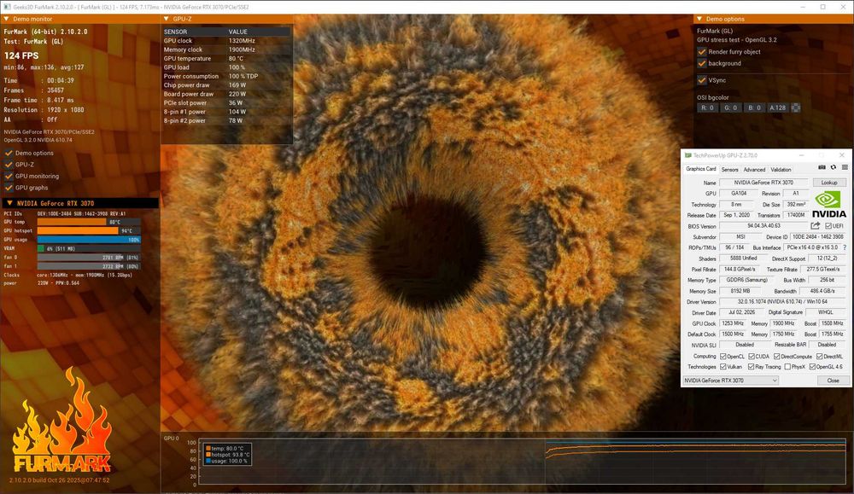
Task: Uncheck Render furry object option
Action: point(702,52)
